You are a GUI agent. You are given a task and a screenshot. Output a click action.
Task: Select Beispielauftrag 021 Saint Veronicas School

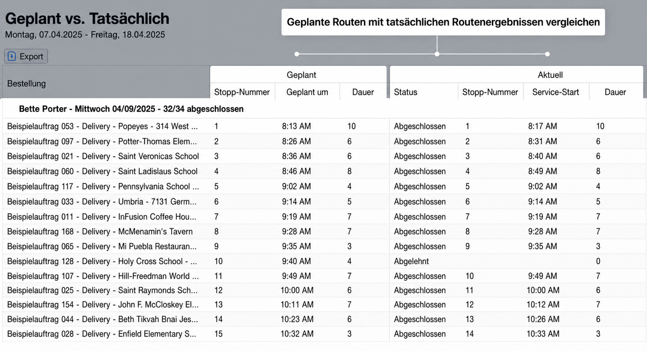click(103, 156)
